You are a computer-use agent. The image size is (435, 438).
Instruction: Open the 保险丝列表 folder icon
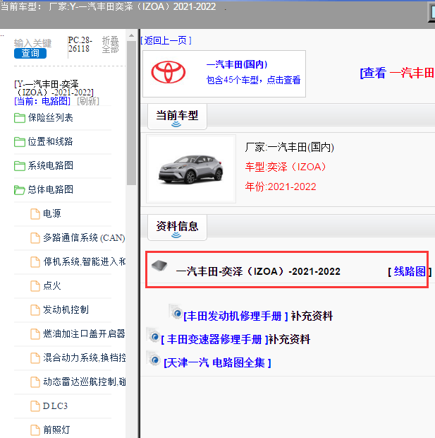[20, 118]
